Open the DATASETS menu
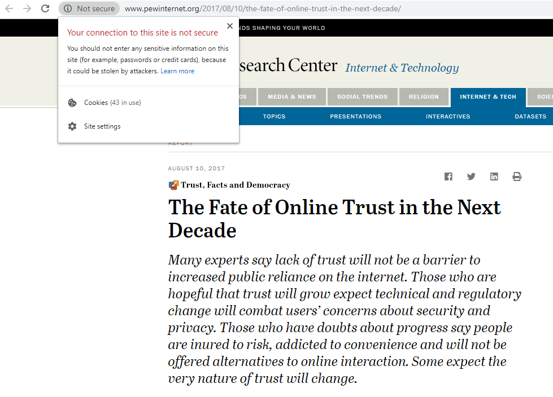 click(x=530, y=116)
